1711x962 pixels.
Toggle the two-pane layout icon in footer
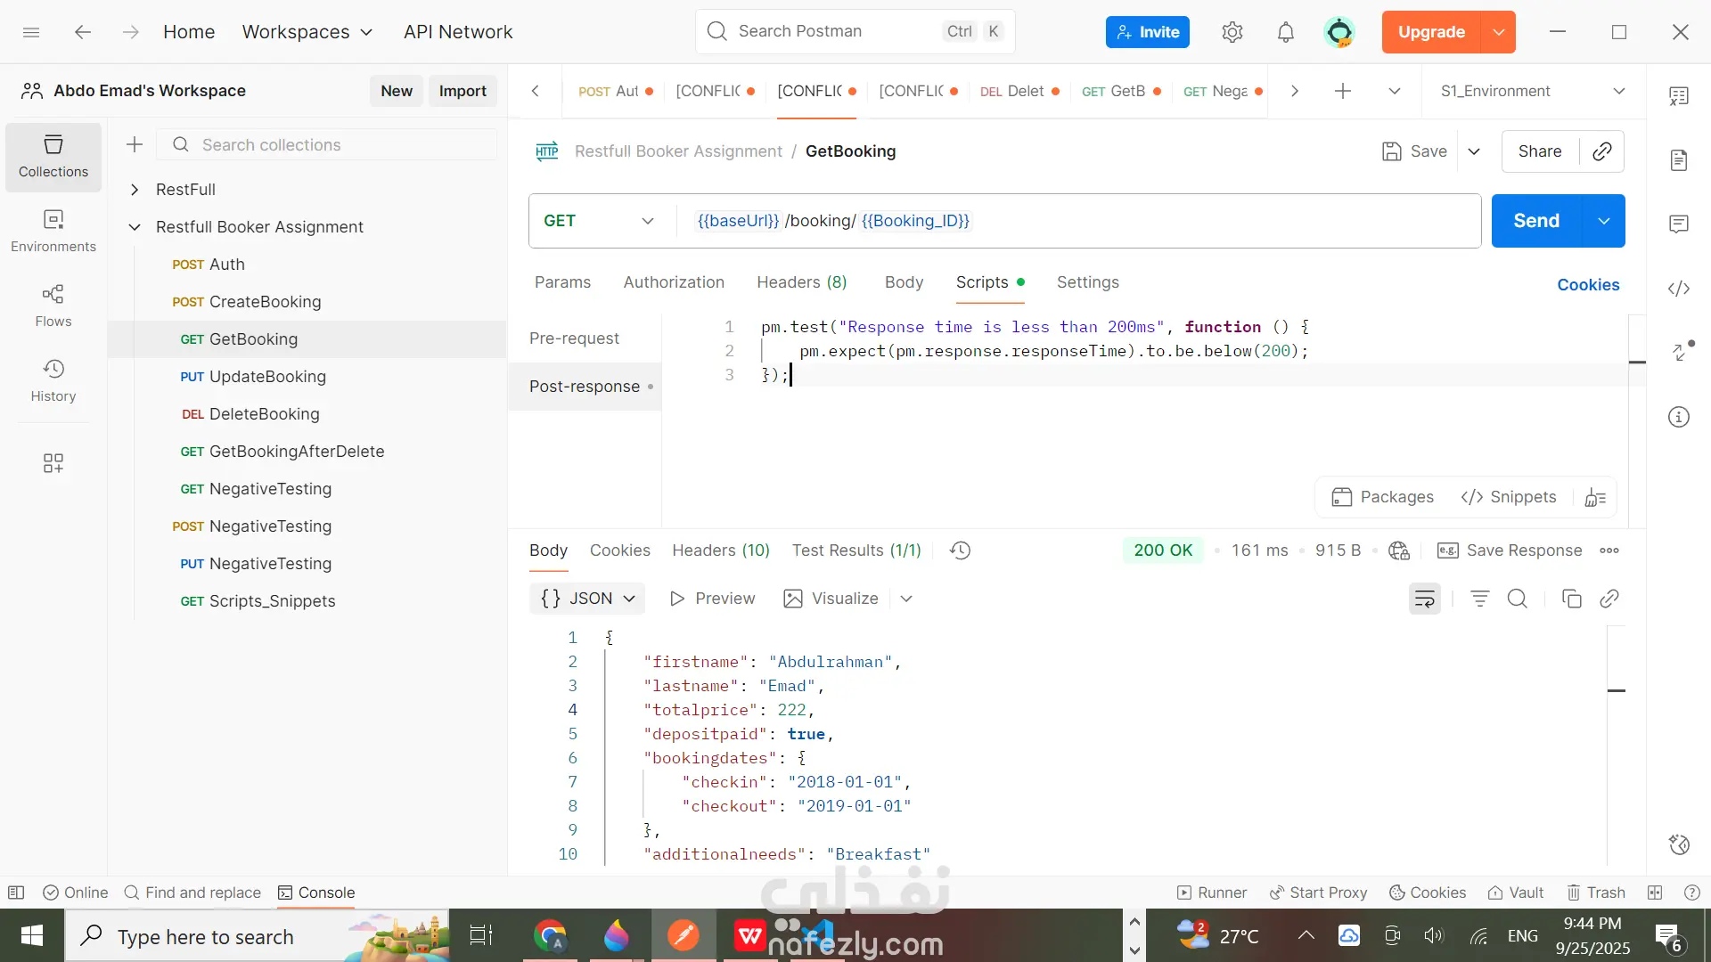click(1655, 893)
